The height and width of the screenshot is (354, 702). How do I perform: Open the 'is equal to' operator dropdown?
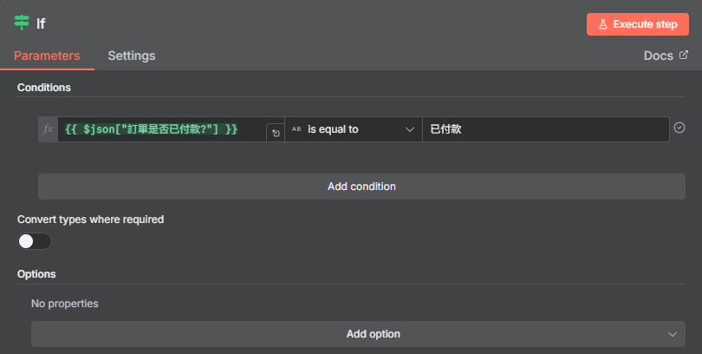coord(354,129)
